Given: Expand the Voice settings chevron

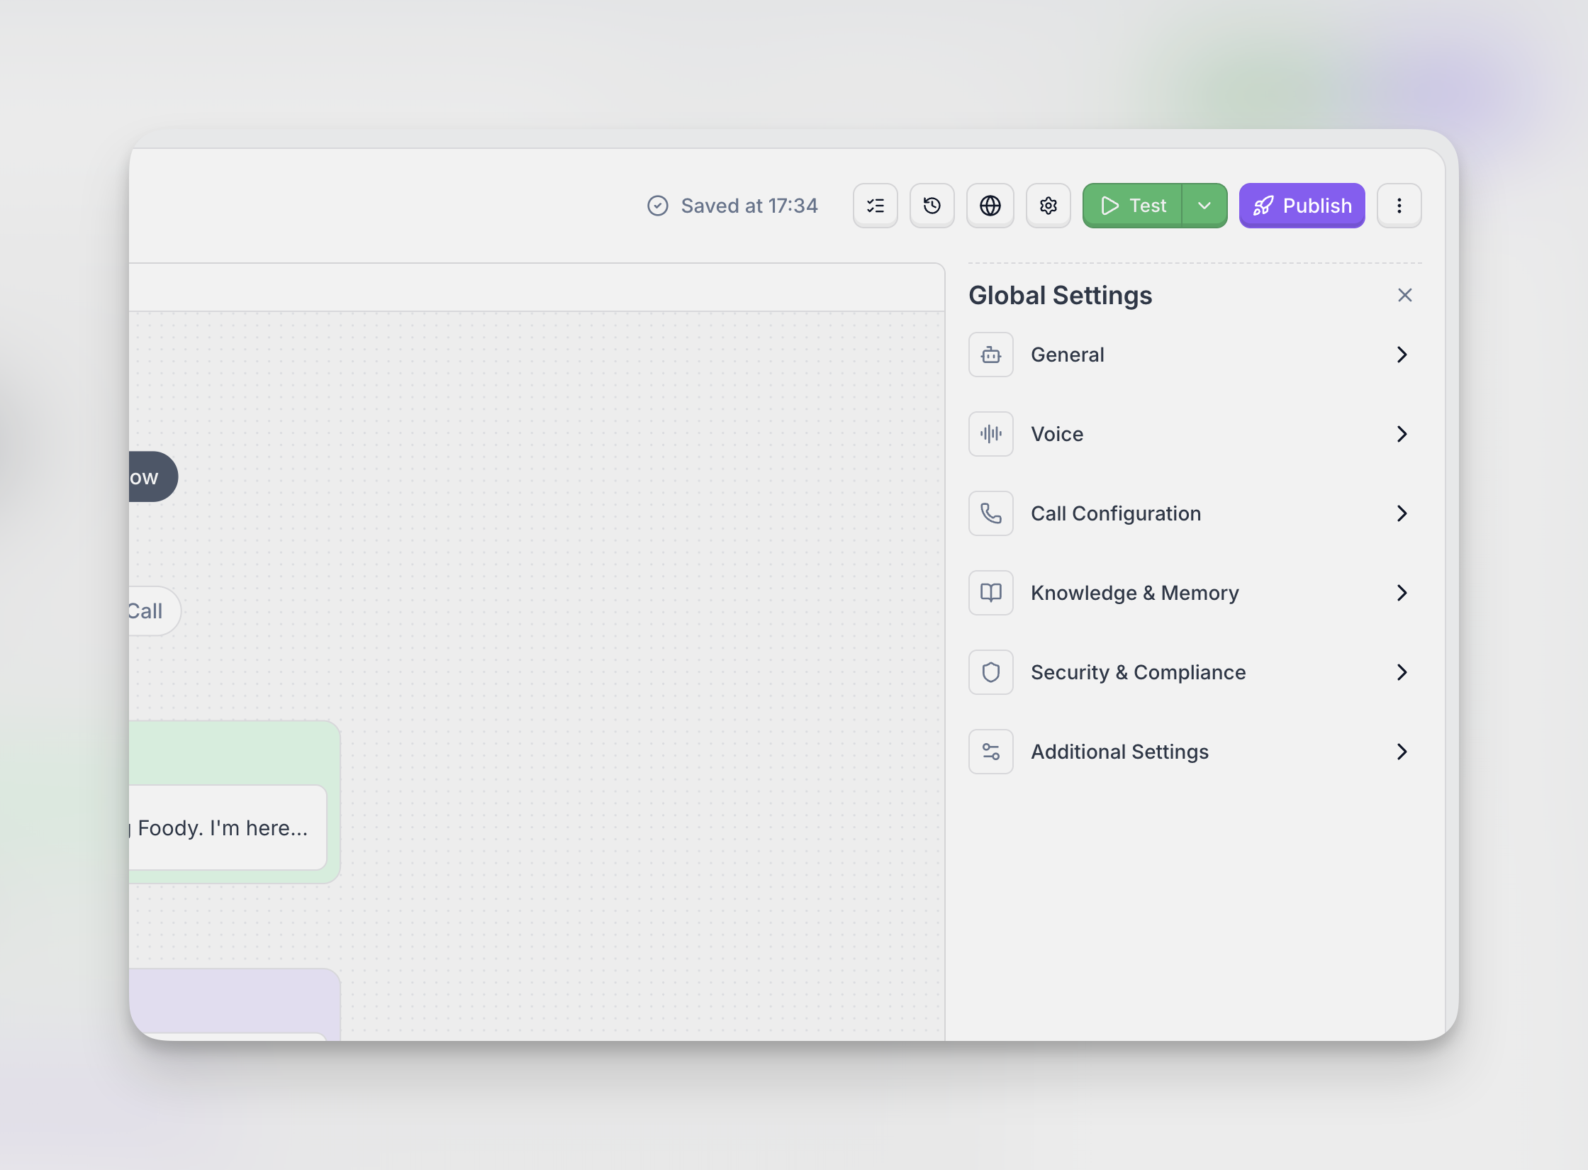Looking at the screenshot, I should pos(1402,434).
